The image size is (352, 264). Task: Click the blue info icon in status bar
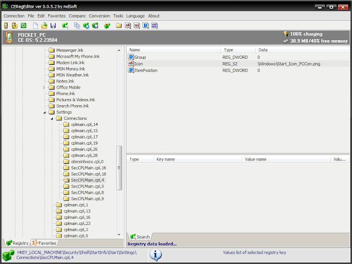[156, 255]
